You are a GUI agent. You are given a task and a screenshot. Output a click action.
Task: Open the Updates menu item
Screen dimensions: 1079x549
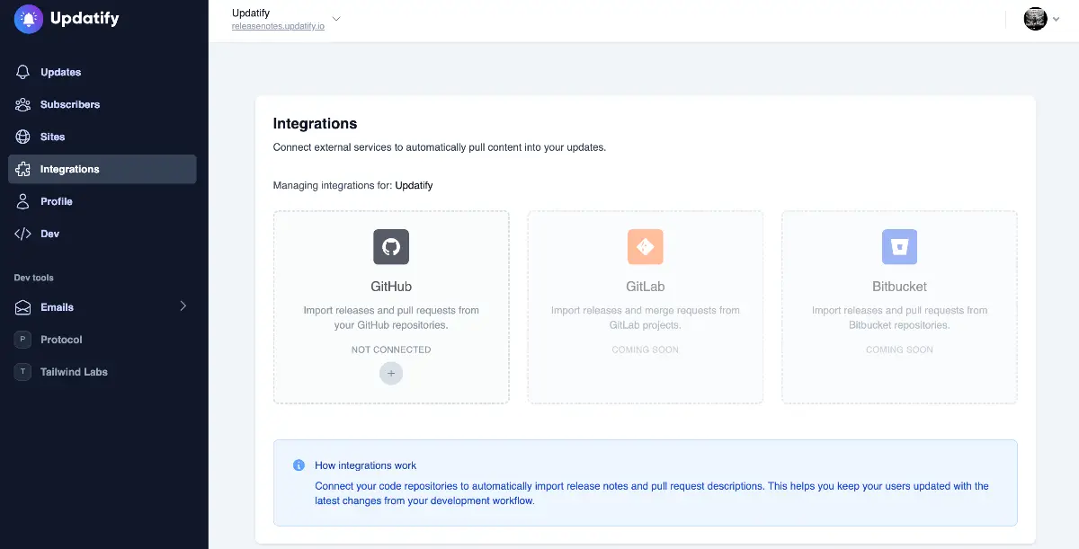(x=102, y=72)
